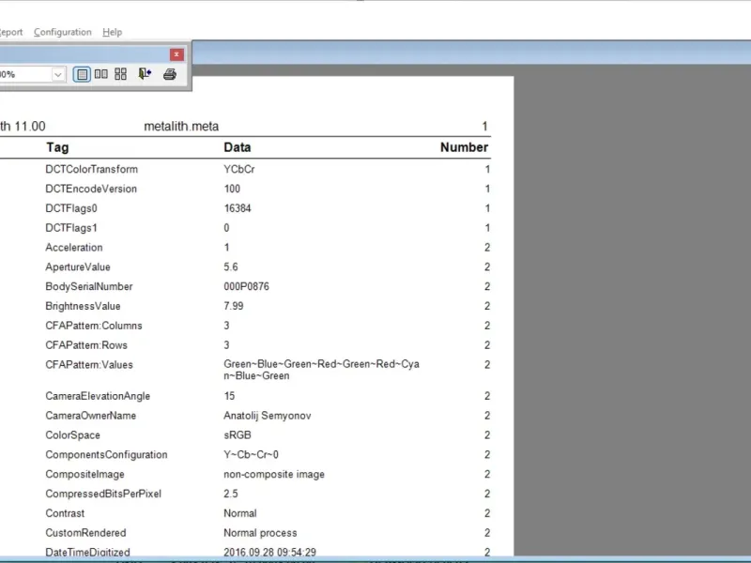Open the Configuration menu
The image size is (751, 563).
(63, 32)
